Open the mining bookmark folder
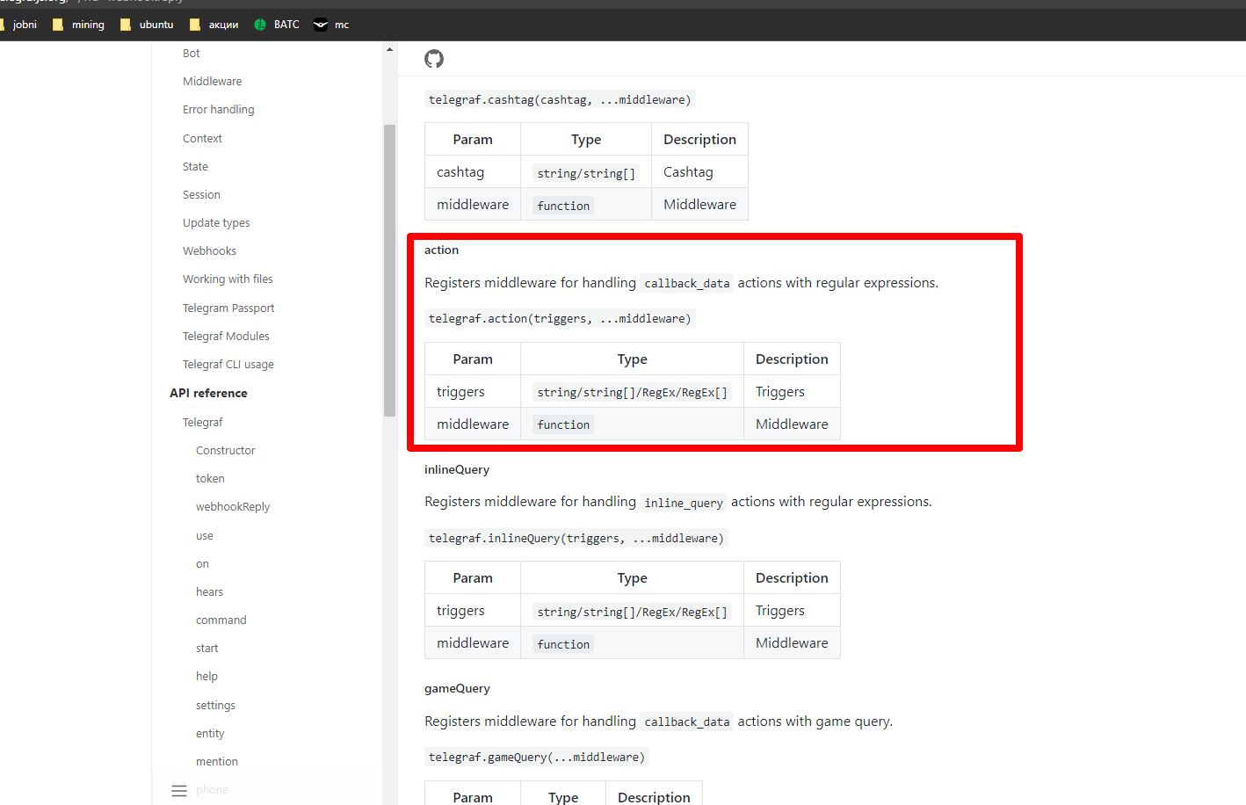1246x805 pixels. (78, 25)
